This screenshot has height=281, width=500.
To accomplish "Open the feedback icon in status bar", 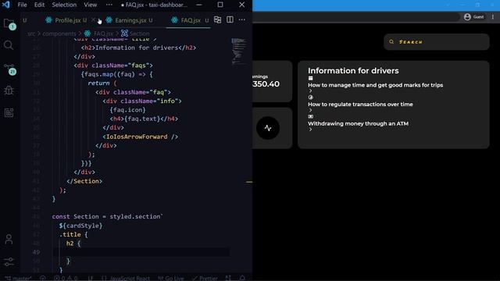I will click(228, 278).
